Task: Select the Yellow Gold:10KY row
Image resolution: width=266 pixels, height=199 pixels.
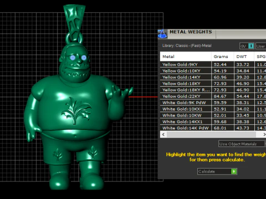Action: click(x=213, y=71)
